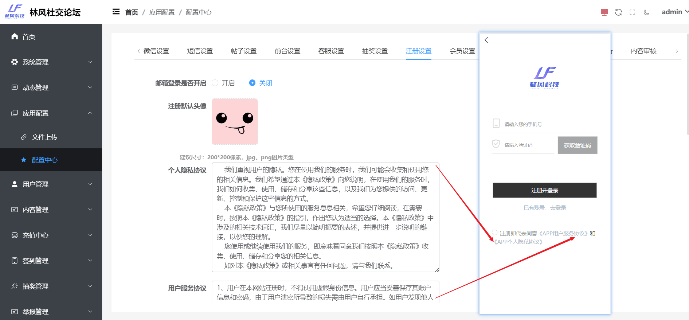Click the 签到管理 tablet icon

point(15,261)
